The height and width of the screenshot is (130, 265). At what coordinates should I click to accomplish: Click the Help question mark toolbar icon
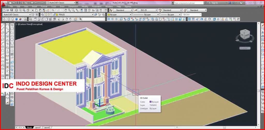click(x=106, y=10)
